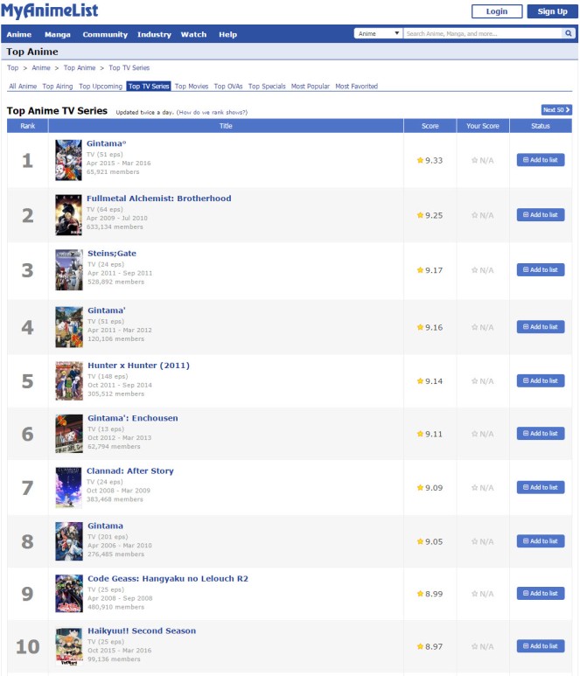Image resolution: width=580 pixels, height=676 pixels.
Task: Click the score star for Gintama° rank 1
Action: click(x=420, y=160)
